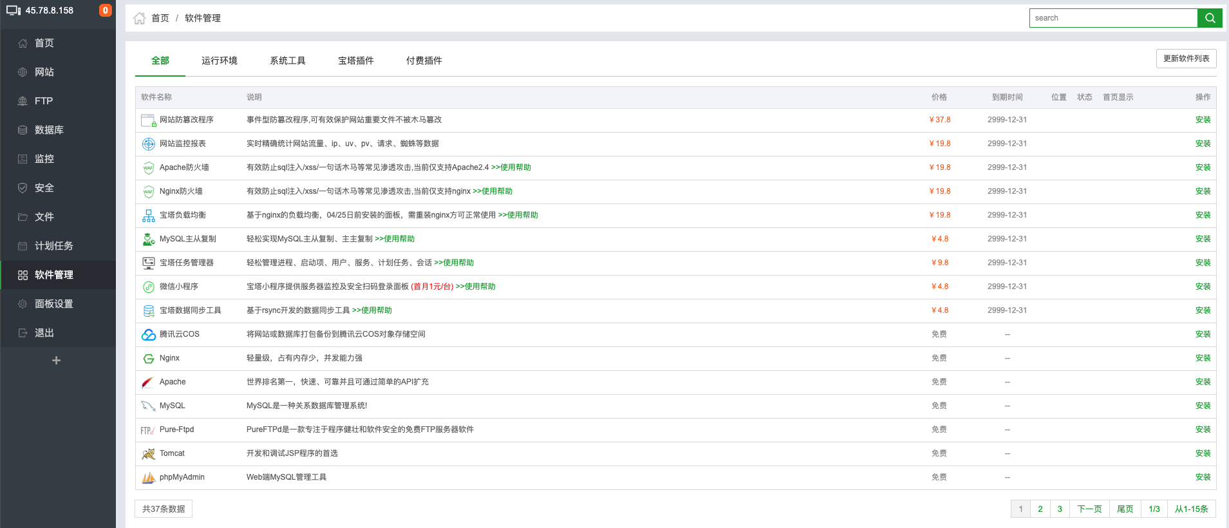Open 数据库 in the sidebar
This screenshot has height=528, width=1229.
[58, 130]
